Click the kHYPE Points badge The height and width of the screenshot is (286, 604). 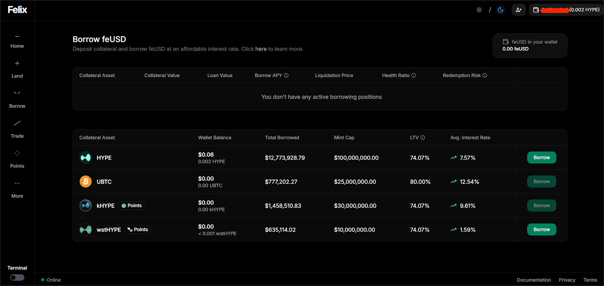pyautogui.click(x=131, y=206)
